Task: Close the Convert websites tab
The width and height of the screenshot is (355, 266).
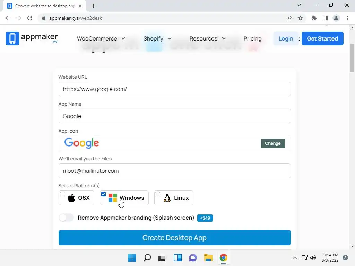Action: [80, 6]
